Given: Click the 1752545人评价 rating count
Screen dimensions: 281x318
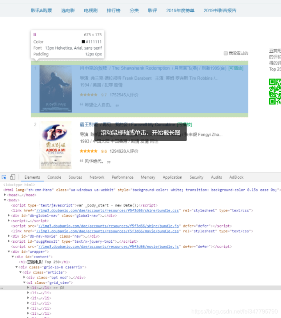Looking at the screenshot, I should pyautogui.click(x=124, y=95).
